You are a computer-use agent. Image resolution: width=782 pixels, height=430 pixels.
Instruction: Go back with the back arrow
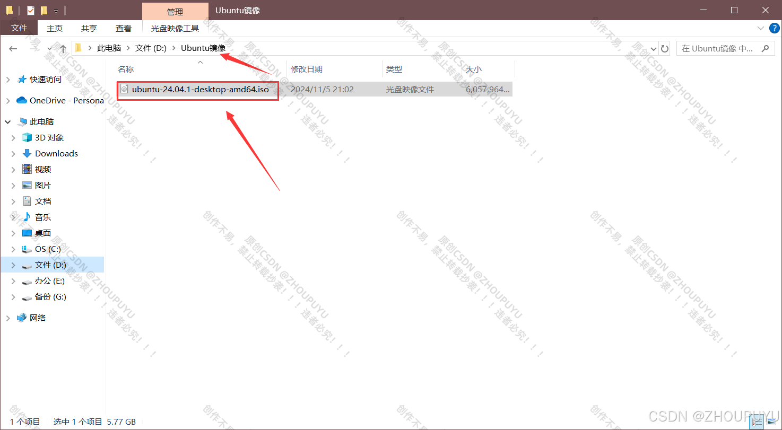(x=13, y=48)
